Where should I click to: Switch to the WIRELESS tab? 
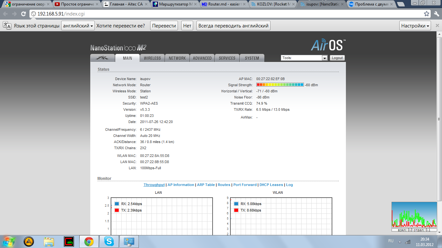[x=152, y=58]
